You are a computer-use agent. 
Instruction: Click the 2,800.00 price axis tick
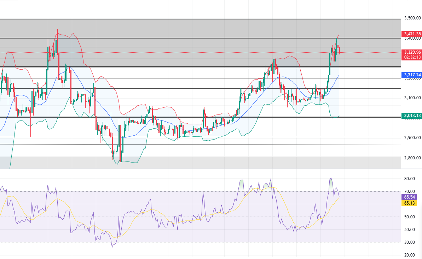pyautogui.click(x=412, y=158)
